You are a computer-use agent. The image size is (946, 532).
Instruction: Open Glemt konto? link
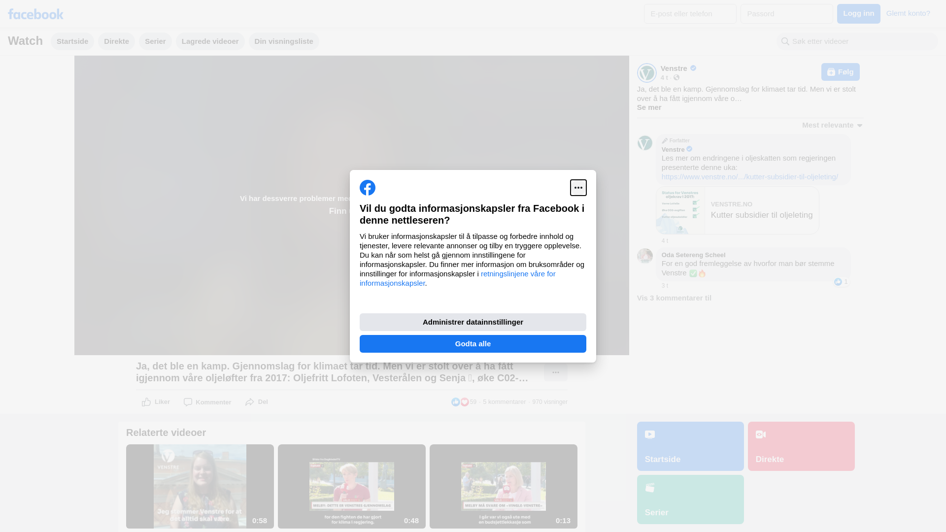[x=908, y=13]
